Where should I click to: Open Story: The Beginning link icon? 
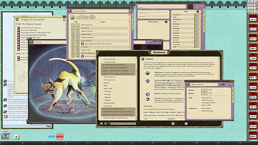19,30
